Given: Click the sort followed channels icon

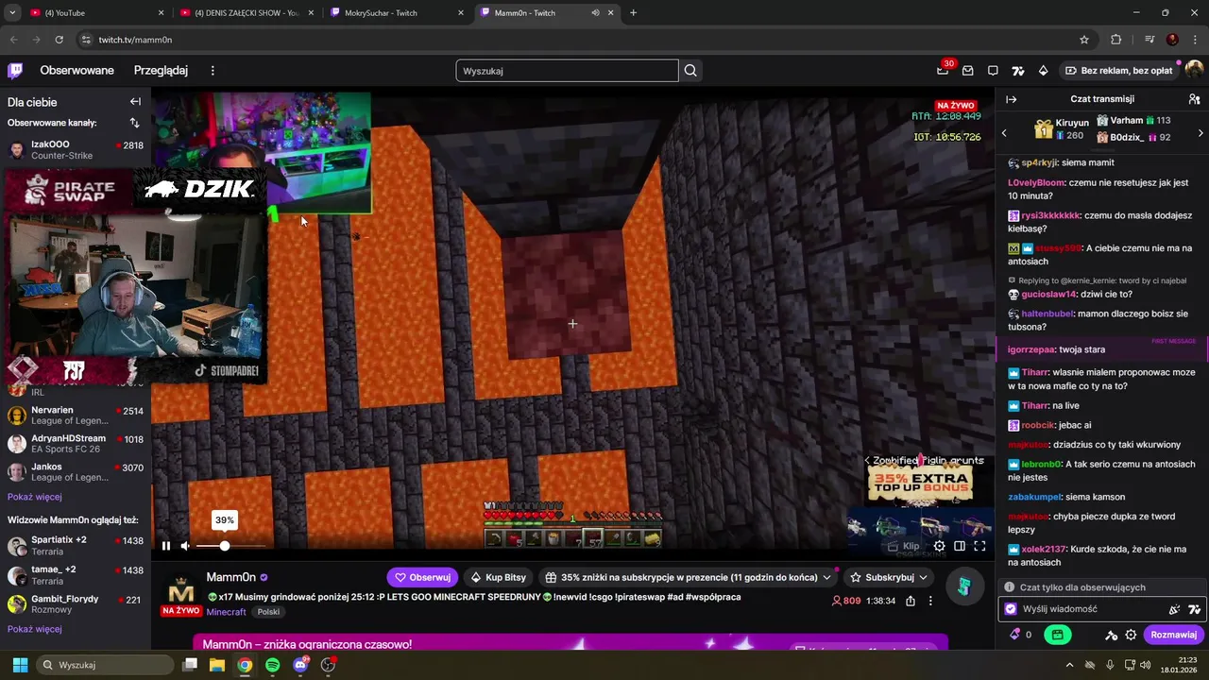Looking at the screenshot, I should (x=134, y=123).
